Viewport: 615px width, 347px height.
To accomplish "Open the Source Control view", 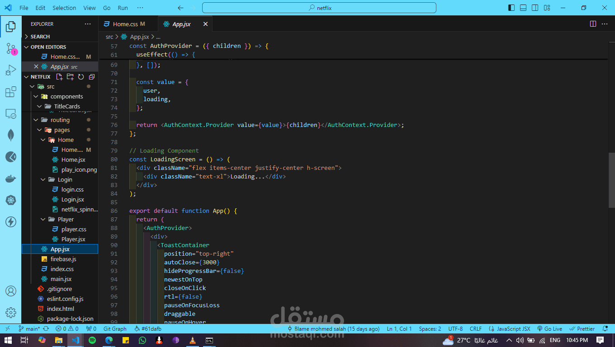I will (11, 49).
